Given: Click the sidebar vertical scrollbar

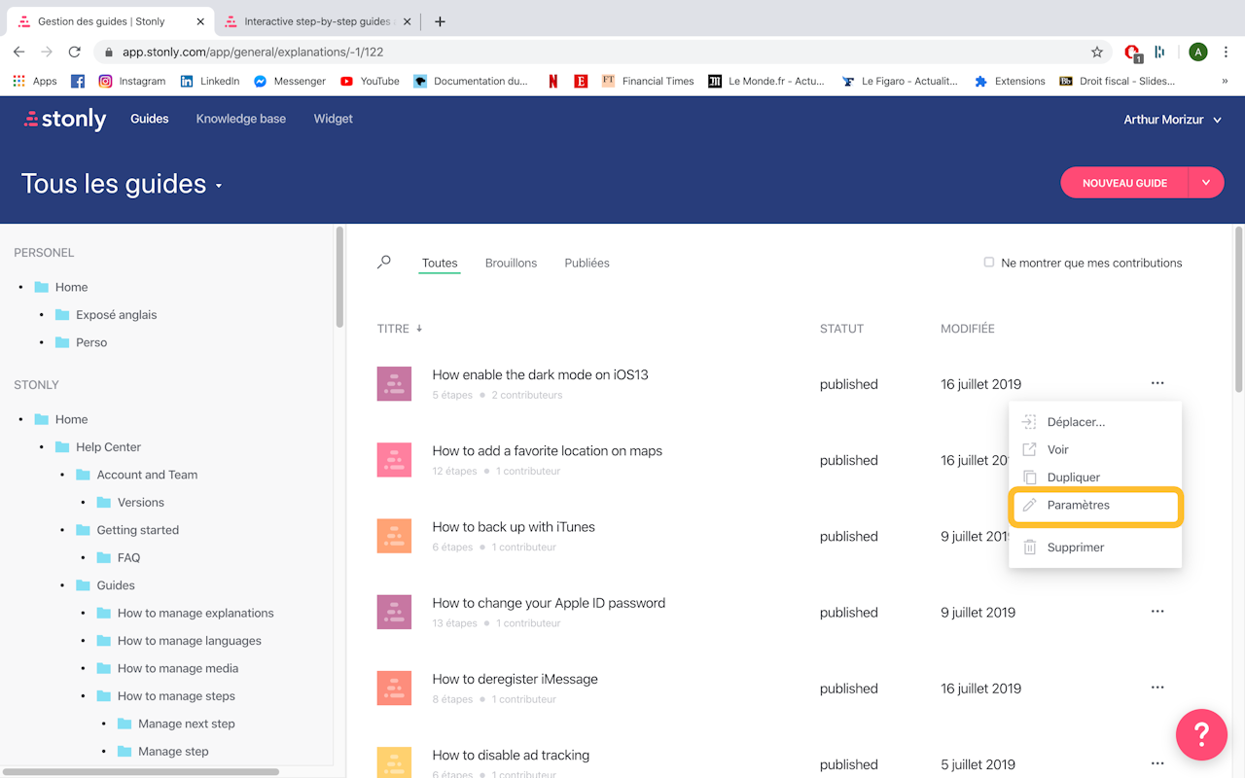Looking at the screenshot, I should click(x=339, y=277).
